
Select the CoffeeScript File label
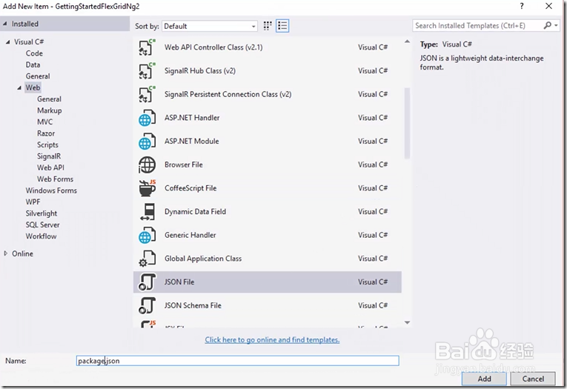[x=190, y=188]
